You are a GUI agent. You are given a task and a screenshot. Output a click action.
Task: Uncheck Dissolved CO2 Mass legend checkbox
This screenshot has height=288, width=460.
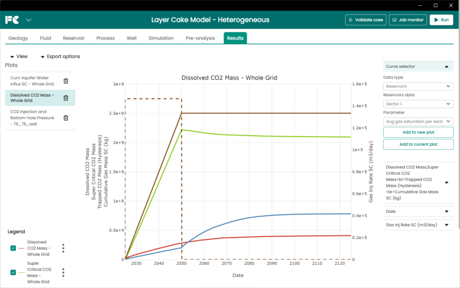click(13, 248)
